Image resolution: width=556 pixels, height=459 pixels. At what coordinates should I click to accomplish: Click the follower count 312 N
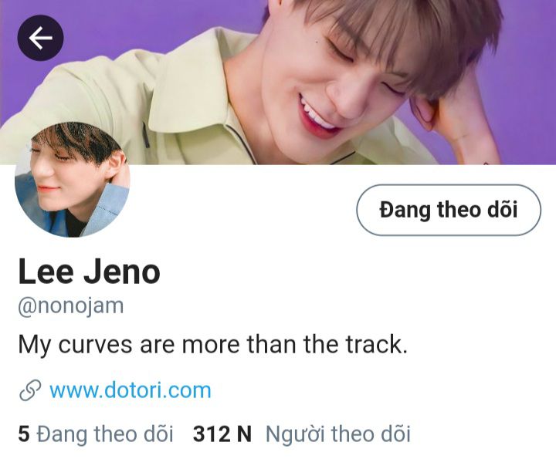click(x=222, y=434)
